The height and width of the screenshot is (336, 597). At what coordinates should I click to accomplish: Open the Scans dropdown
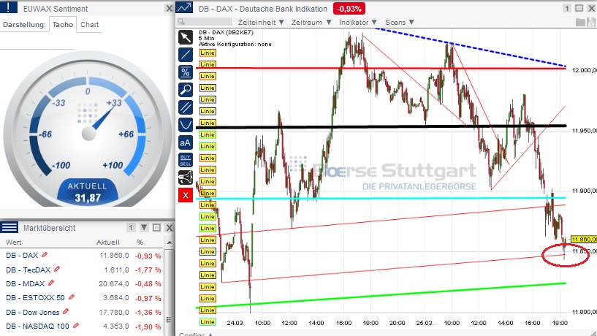point(400,22)
